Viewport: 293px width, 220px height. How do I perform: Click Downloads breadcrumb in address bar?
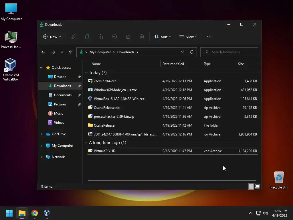(x=126, y=52)
